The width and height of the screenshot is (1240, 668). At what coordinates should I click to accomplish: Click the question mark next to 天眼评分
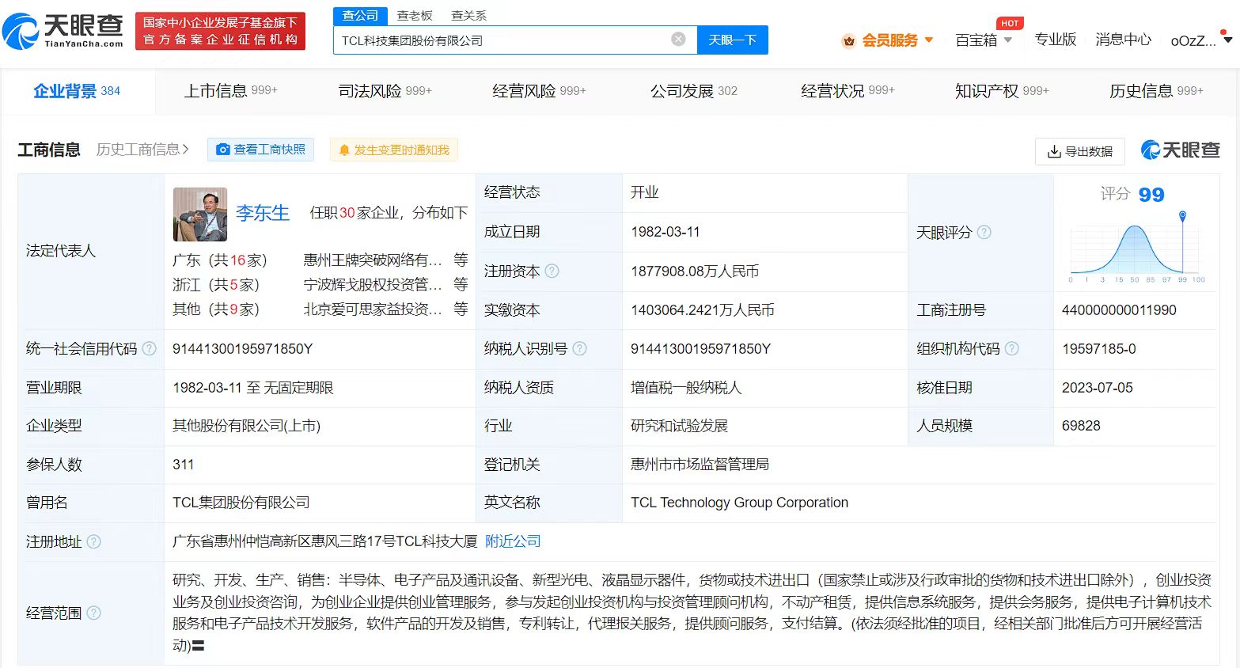coord(982,232)
